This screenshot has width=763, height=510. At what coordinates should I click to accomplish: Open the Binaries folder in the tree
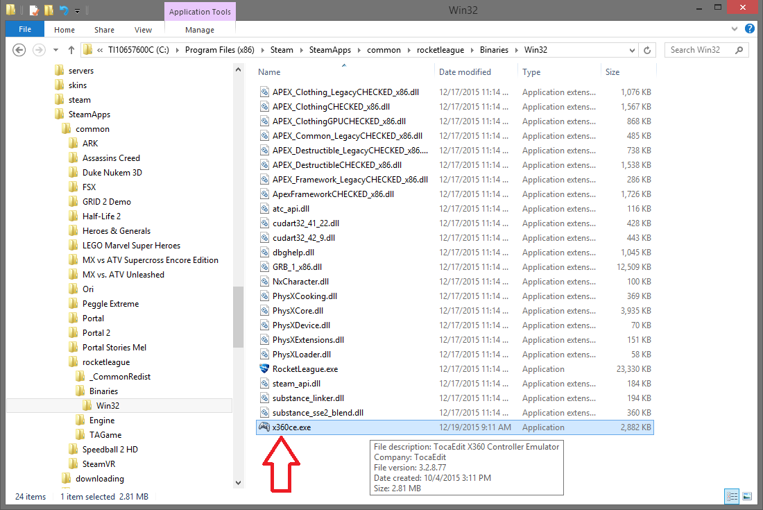pos(103,391)
